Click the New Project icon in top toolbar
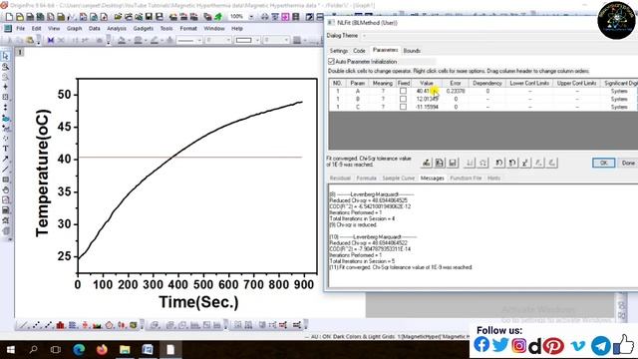638x359 pixels. (x=9, y=17)
